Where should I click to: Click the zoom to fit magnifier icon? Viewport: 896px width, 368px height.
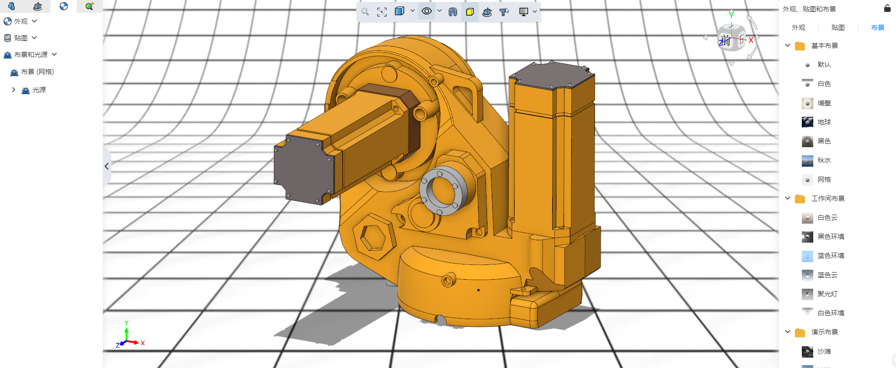[365, 12]
